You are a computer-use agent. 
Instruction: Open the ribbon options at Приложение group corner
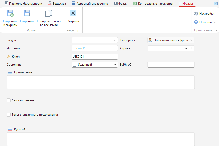point(216,30)
